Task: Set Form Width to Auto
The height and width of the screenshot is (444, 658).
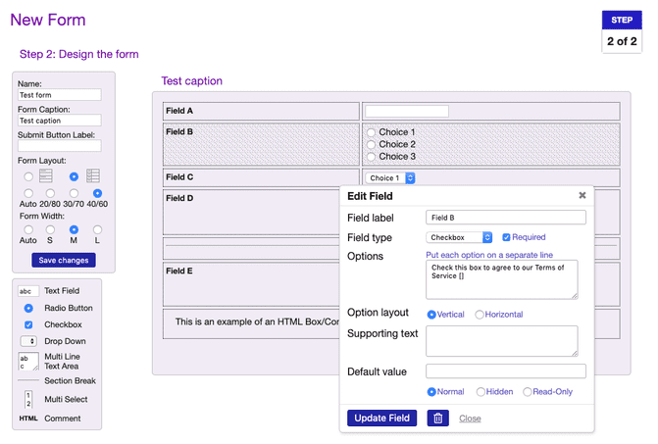Action: tap(28, 229)
